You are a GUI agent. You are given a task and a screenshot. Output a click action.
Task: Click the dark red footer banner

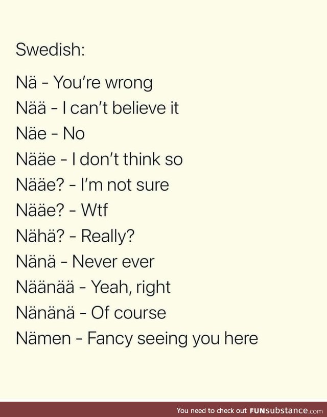click(163, 409)
